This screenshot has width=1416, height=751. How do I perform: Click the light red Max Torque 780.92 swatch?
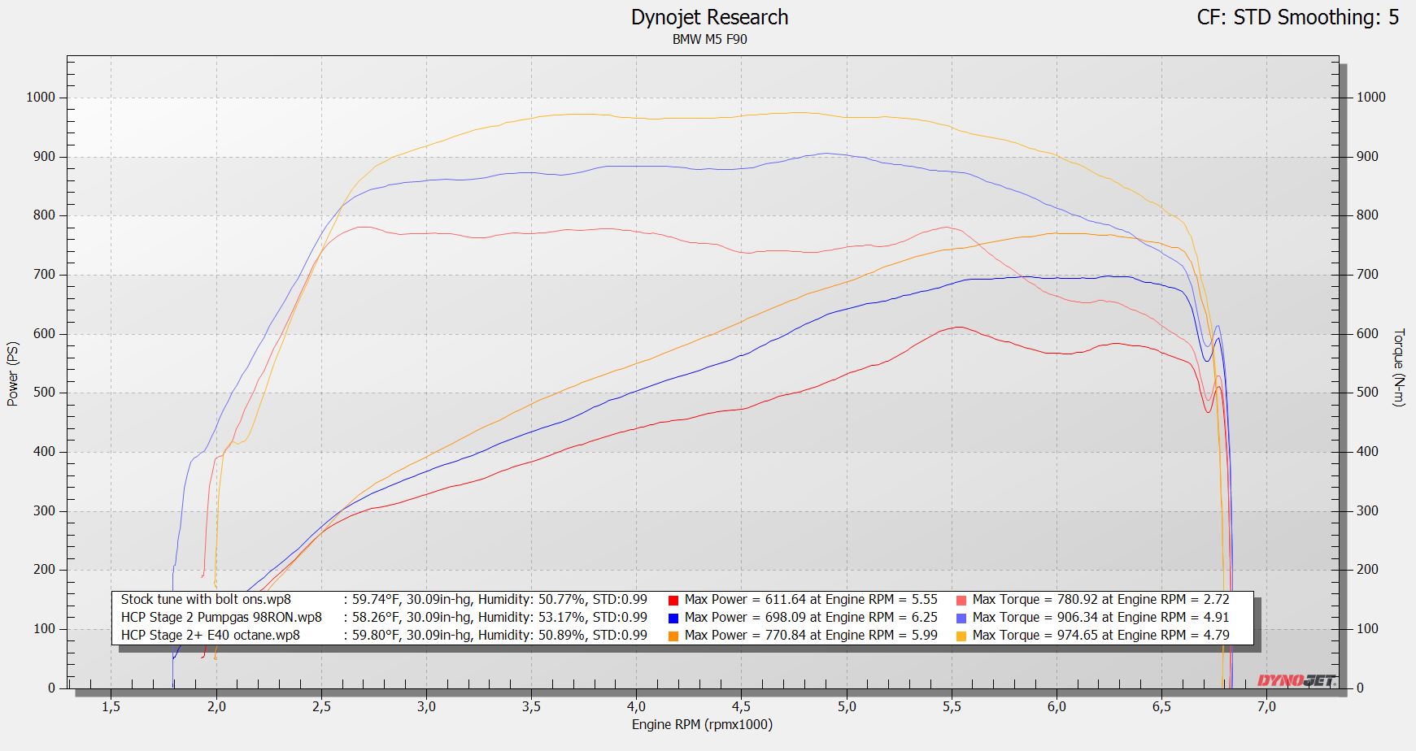point(961,601)
